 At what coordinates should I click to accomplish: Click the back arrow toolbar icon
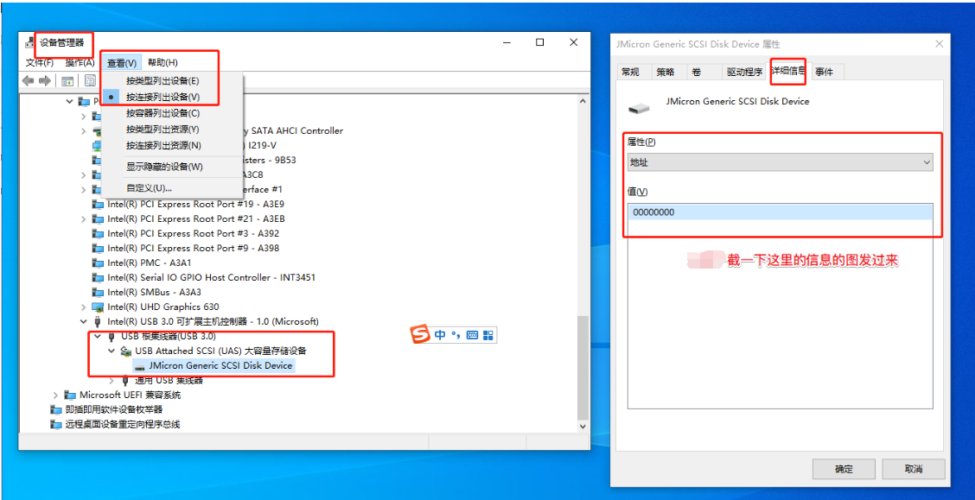(28, 80)
